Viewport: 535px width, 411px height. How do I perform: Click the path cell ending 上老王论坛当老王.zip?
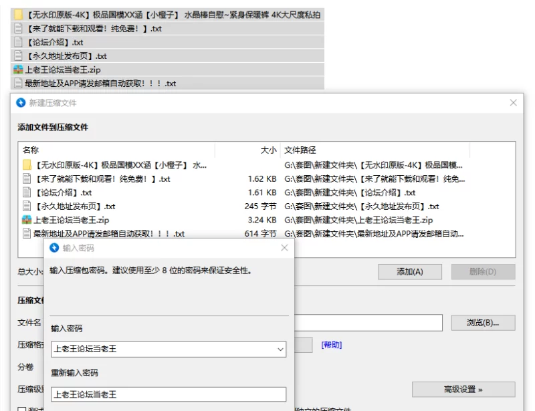[x=358, y=220]
